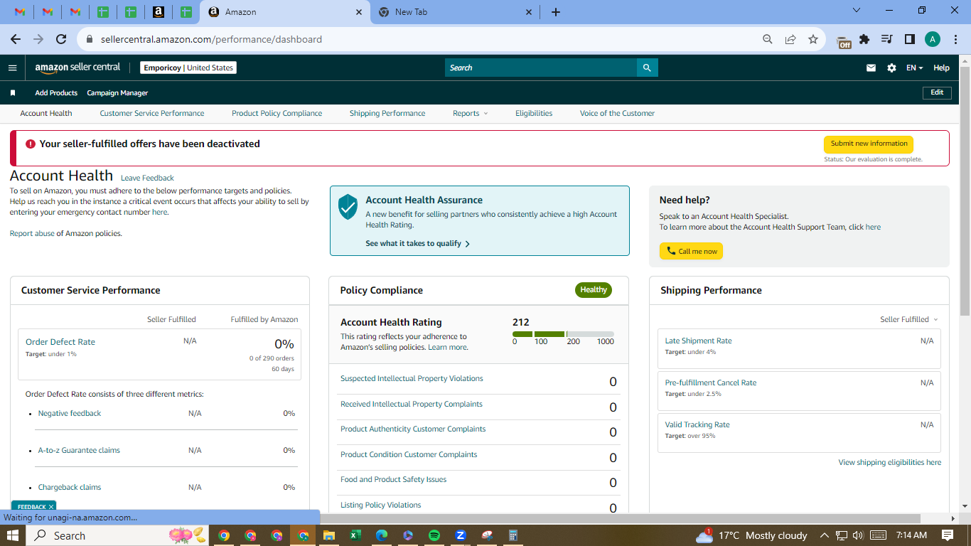
Task: Click See what it takes to qualify
Action: click(x=418, y=243)
